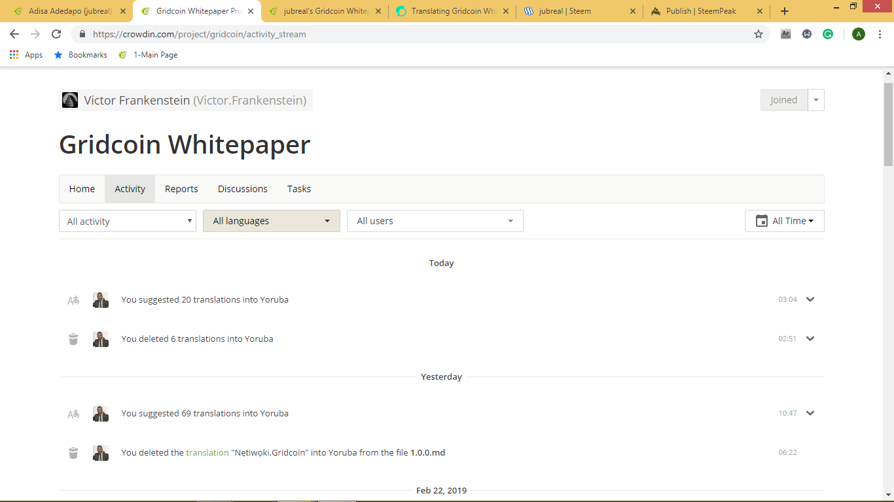This screenshot has height=502, width=894.
Task: Click the calendar icon in All Time filter
Action: tap(762, 221)
